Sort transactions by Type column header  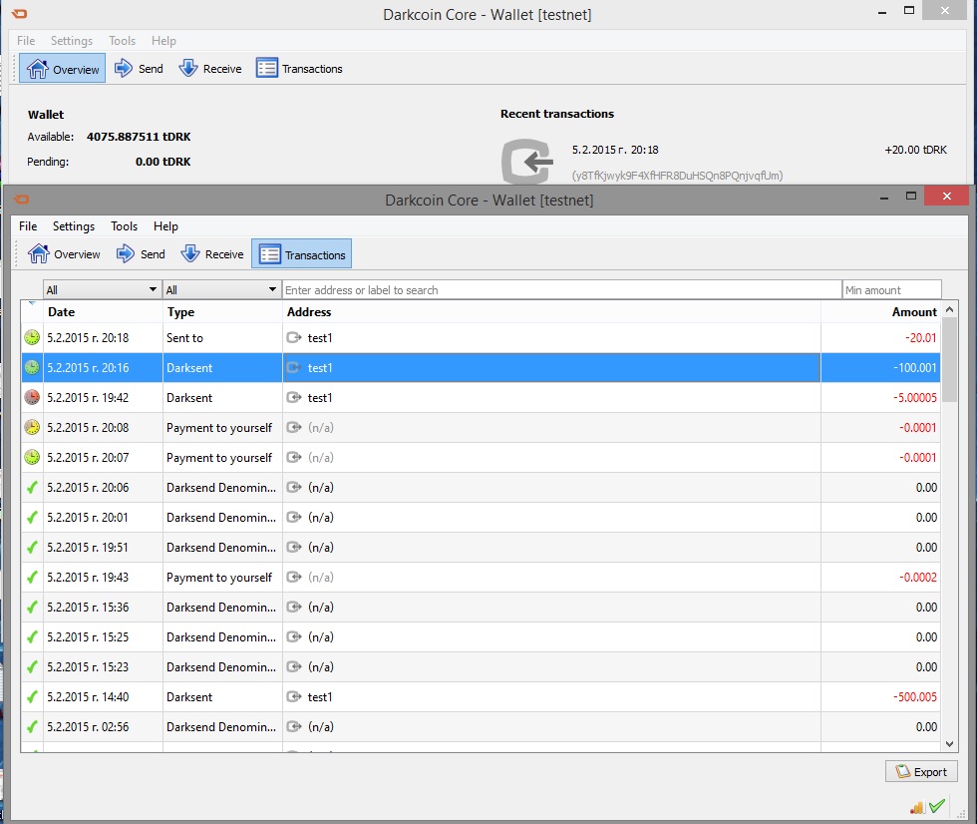click(222, 311)
